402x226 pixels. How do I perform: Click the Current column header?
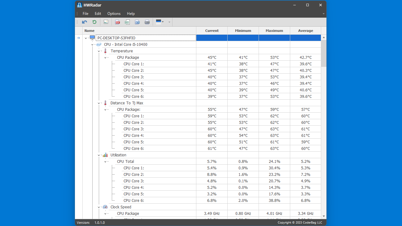point(212,31)
